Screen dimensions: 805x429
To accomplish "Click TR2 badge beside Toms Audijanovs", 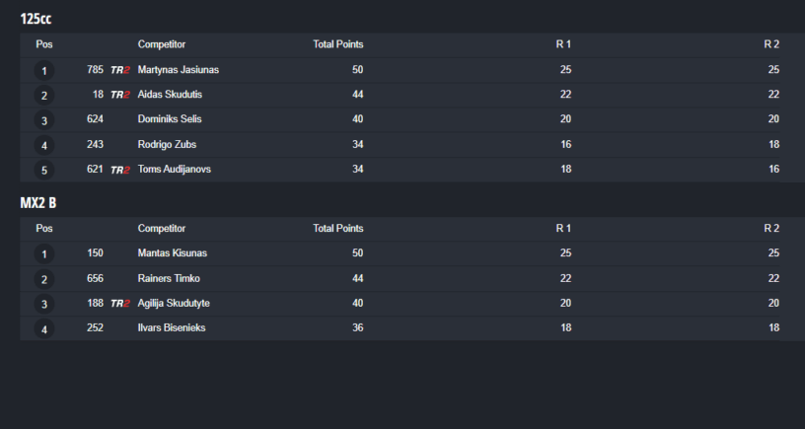I will [x=120, y=170].
